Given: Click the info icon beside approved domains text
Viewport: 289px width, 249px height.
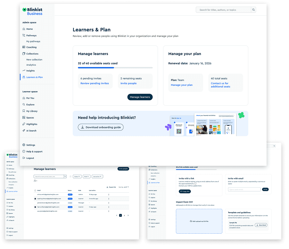Looking at the screenshot, I should click(195, 183).
